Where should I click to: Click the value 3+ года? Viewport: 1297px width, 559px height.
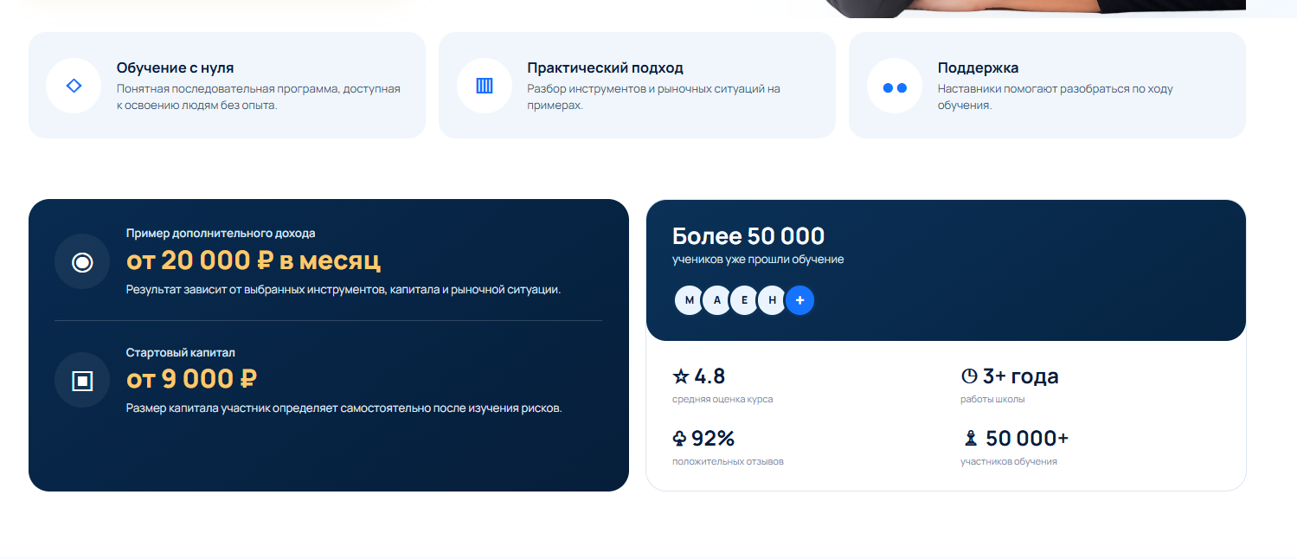coord(1021,376)
